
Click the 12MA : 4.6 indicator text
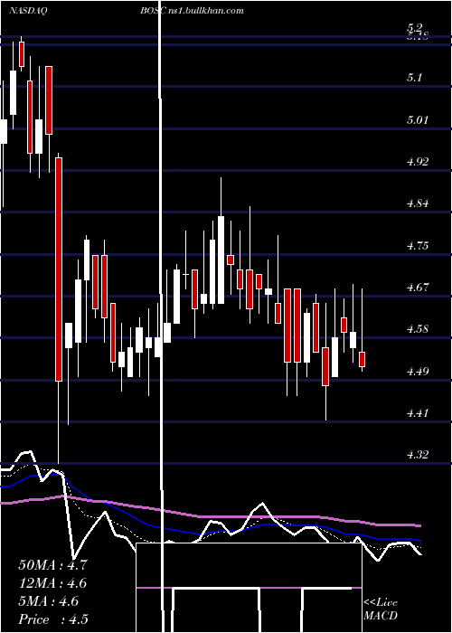[x=52, y=583]
